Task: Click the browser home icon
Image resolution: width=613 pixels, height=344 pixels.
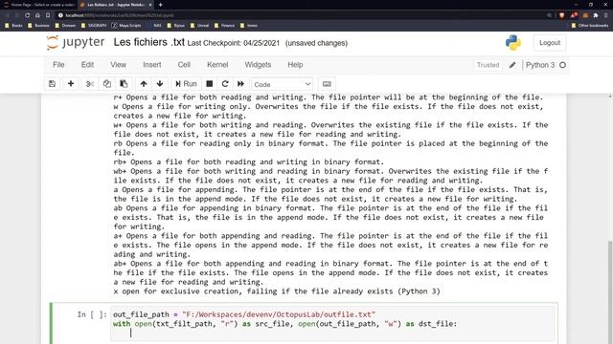Action: click(37, 15)
